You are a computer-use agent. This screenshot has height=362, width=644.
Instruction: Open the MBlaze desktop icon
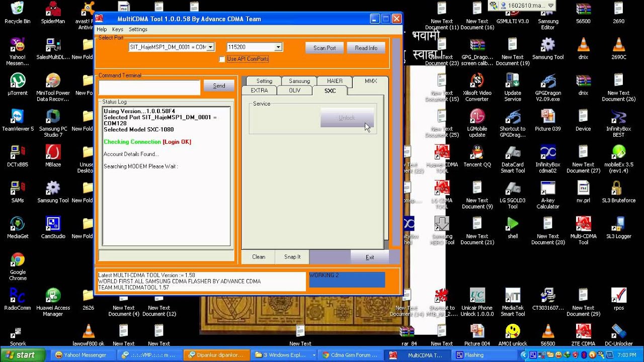[x=53, y=156]
